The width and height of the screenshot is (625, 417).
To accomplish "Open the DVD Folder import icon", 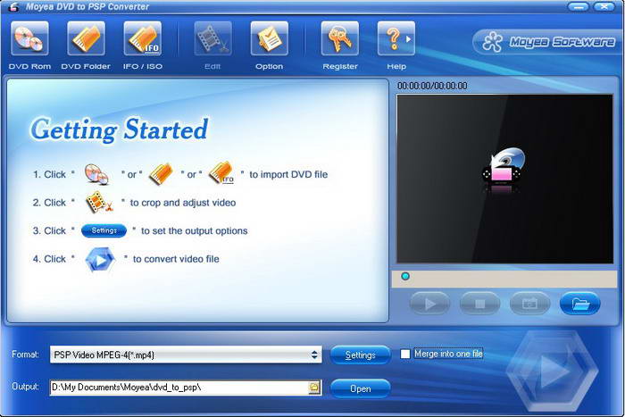I will (86, 38).
